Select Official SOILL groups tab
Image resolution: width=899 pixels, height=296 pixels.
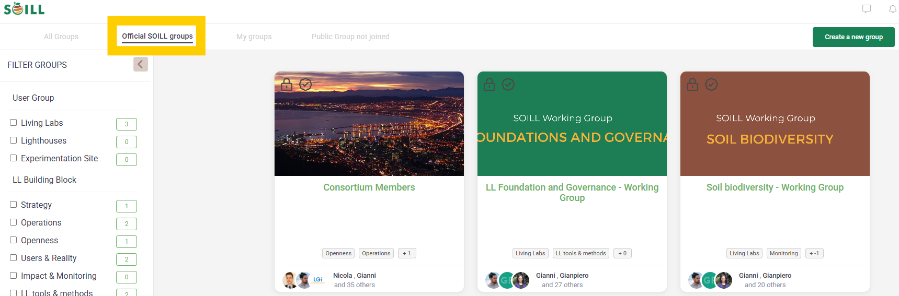[157, 36]
